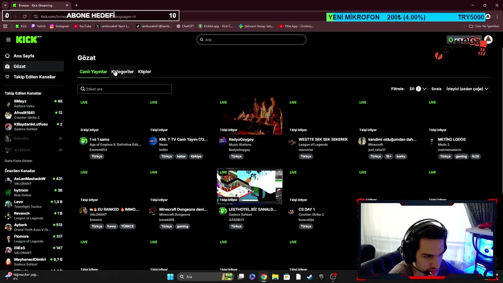Open the 1 vs 1 samo stream title
Screen dimensions: 503x283
coord(99,140)
